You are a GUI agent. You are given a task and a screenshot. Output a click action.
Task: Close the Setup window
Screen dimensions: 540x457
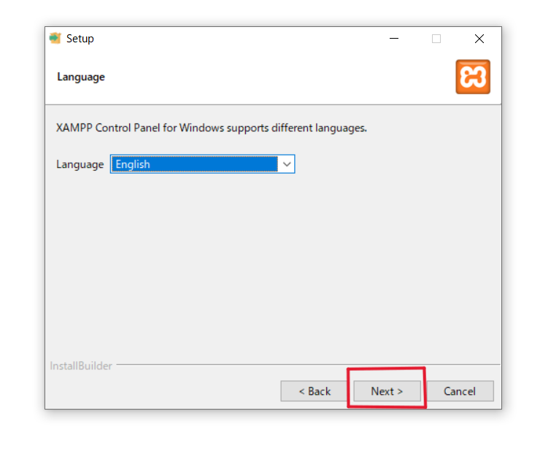(x=479, y=39)
